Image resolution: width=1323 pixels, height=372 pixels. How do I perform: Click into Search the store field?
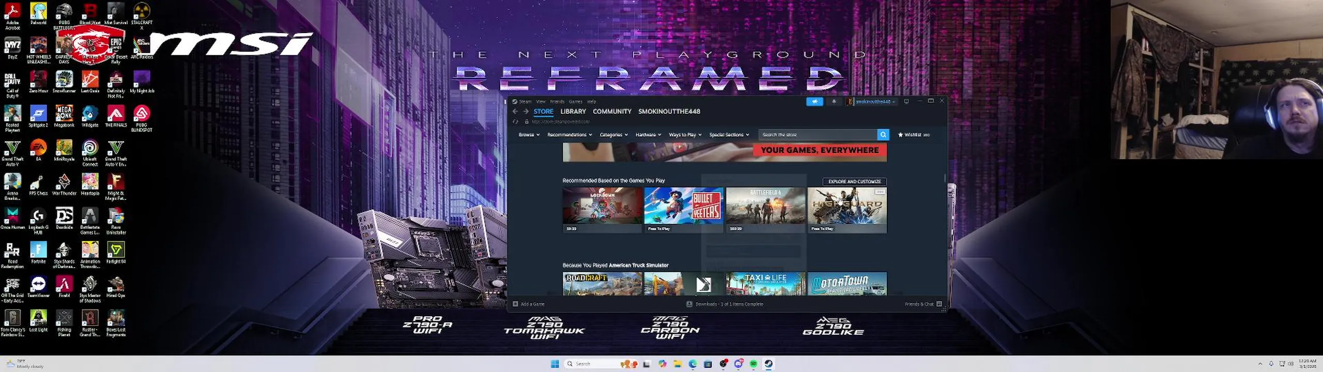[818, 135]
